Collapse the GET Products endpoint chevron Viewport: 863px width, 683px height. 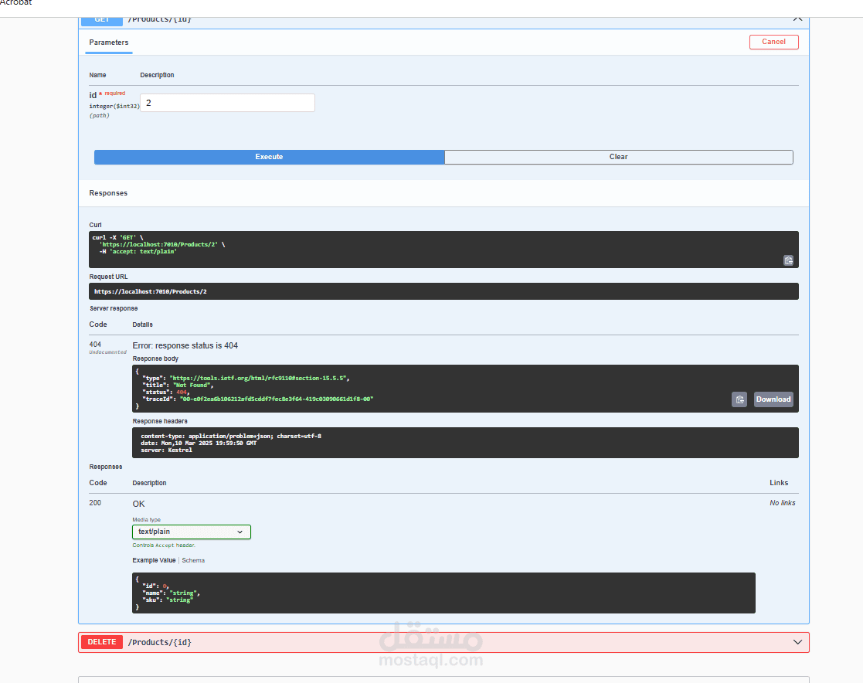(797, 20)
